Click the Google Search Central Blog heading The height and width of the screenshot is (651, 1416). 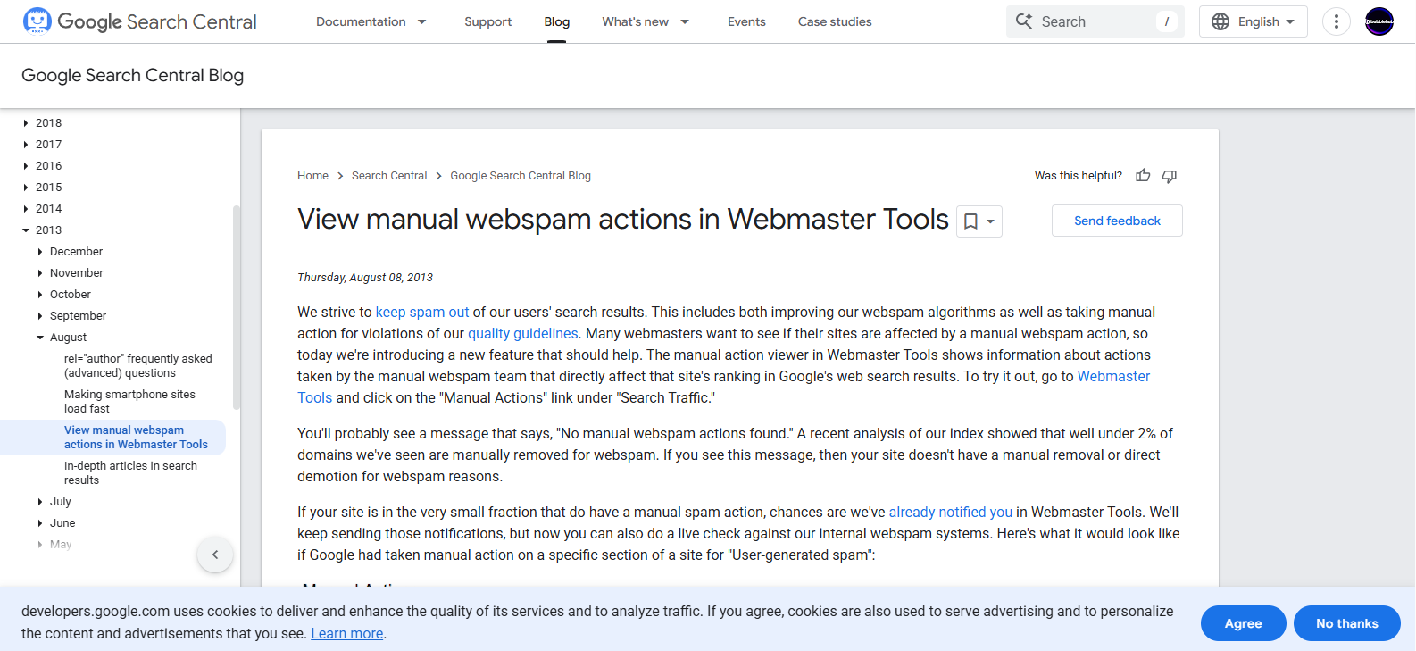coord(132,76)
